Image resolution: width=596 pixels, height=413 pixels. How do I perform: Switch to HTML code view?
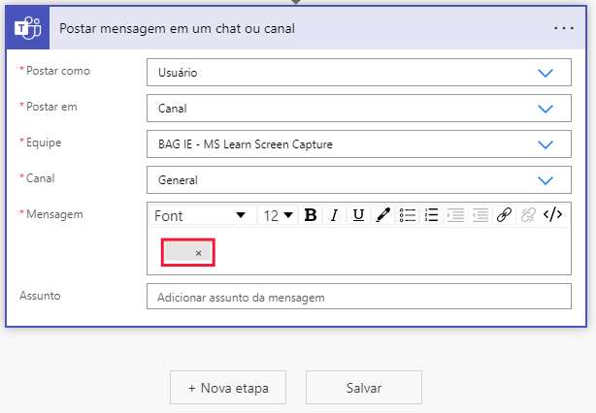[552, 214]
